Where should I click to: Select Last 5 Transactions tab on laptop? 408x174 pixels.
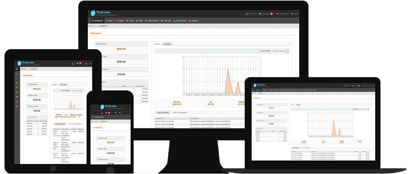point(305,148)
